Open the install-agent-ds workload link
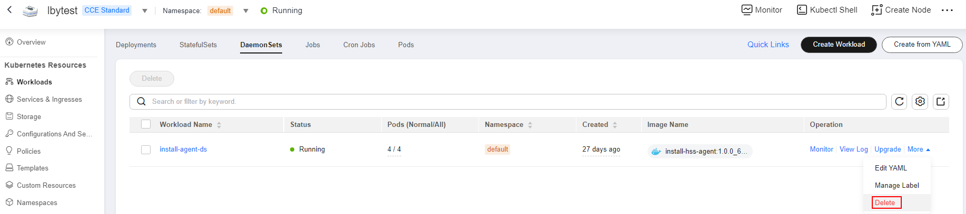Screen dimensions: 966x214 tap(183, 149)
